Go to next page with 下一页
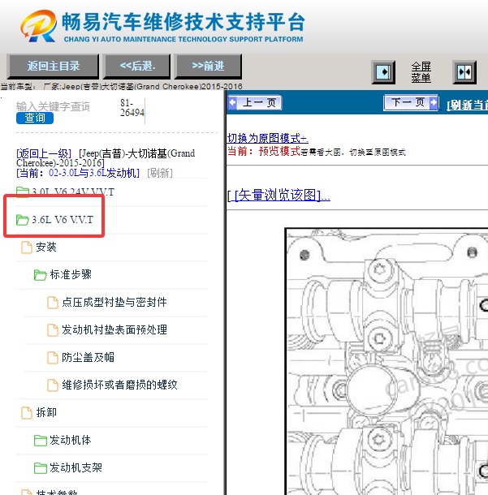Screen dimensions: 488x495 coord(411,102)
